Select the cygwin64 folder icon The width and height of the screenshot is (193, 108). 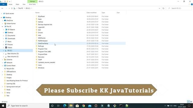coord(36,27)
